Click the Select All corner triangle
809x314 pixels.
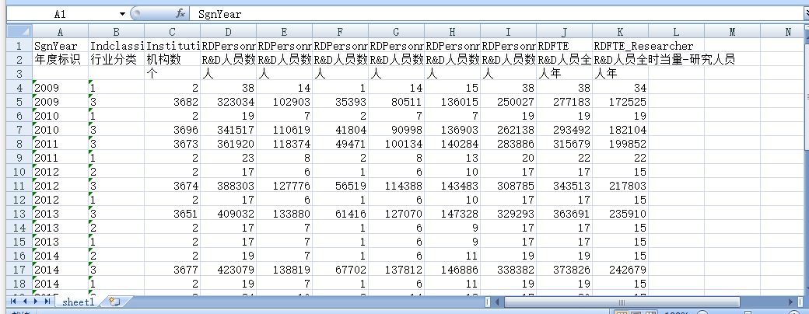(x=19, y=31)
